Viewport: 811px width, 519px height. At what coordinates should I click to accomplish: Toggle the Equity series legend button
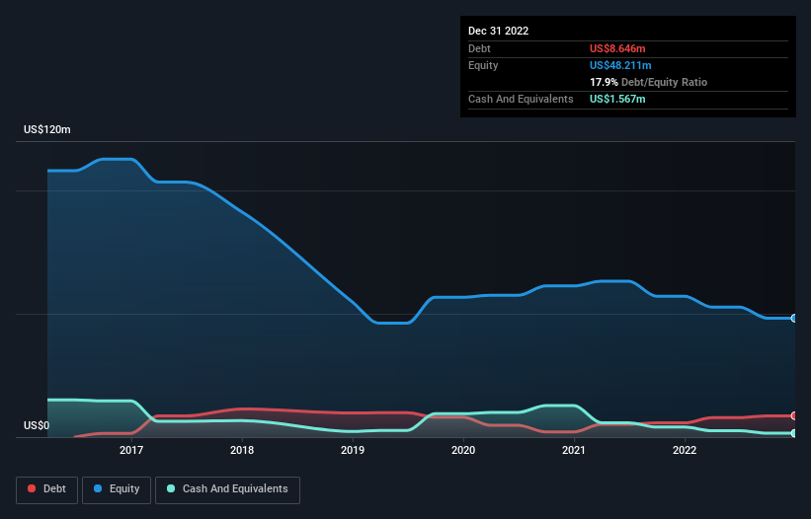(x=117, y=489)
